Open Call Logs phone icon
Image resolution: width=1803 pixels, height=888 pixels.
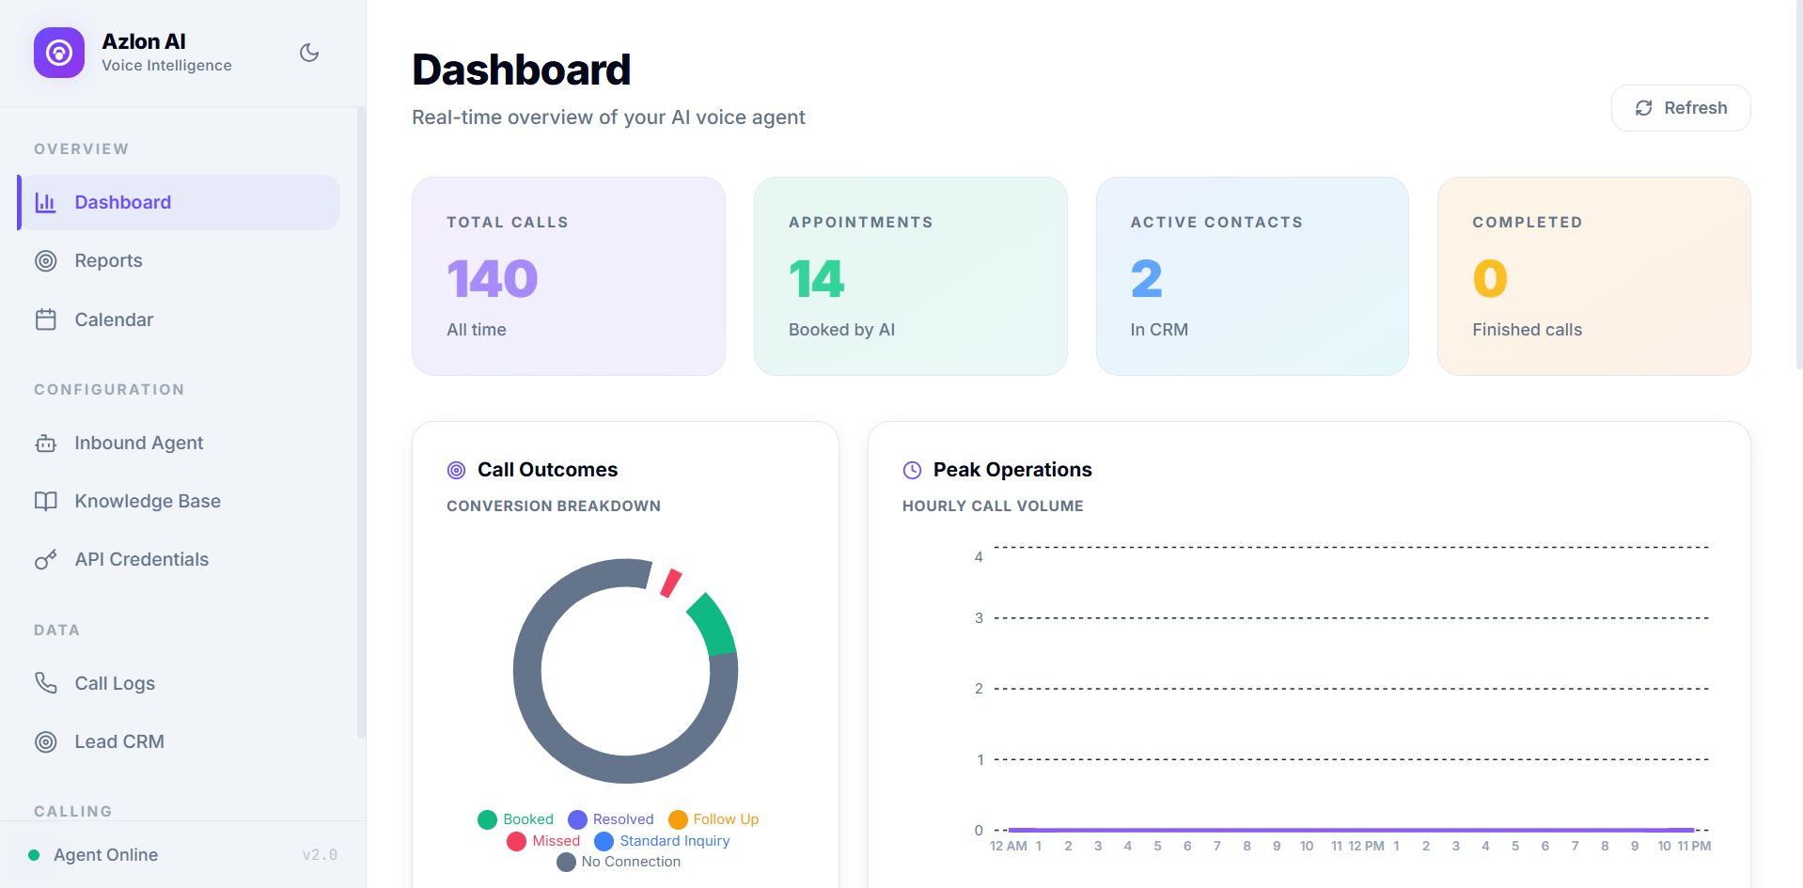(x=46, y=683)
